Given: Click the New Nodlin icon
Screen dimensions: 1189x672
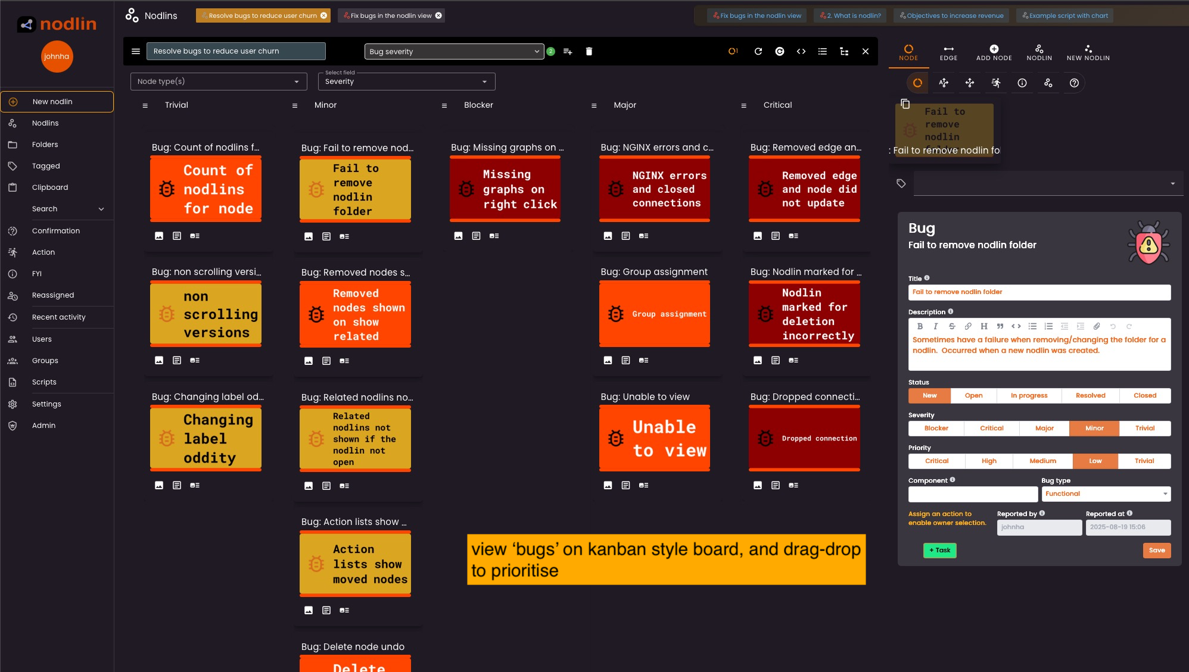Looking at the screenshot, I should click(x=1088, y=49).
